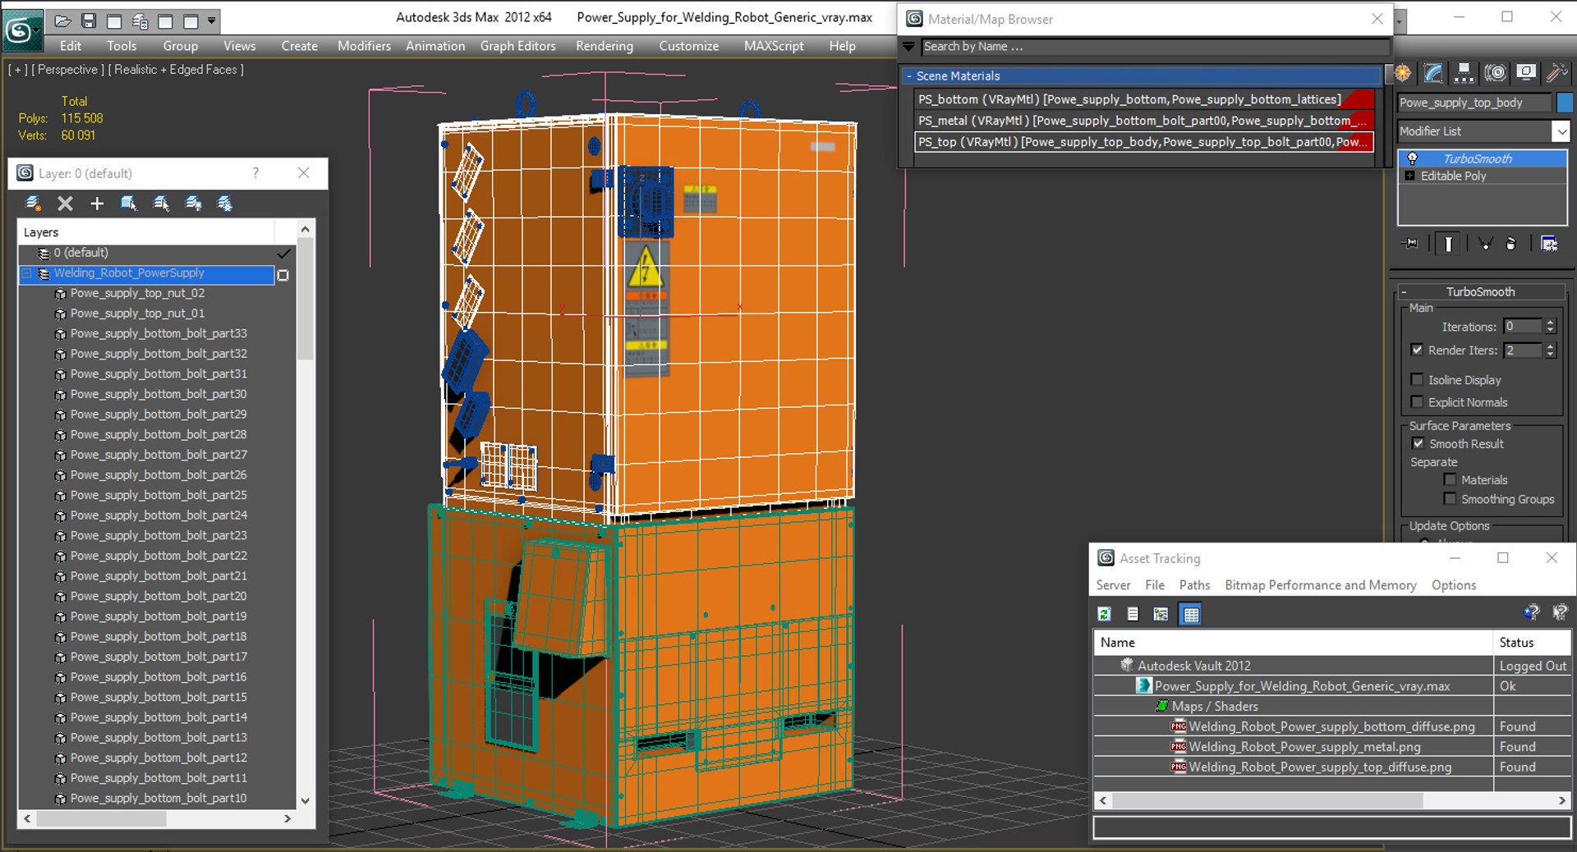Click Configure Modifier Sets icon
Viewport: 1577px width, 852px height.
point(1549,244)
